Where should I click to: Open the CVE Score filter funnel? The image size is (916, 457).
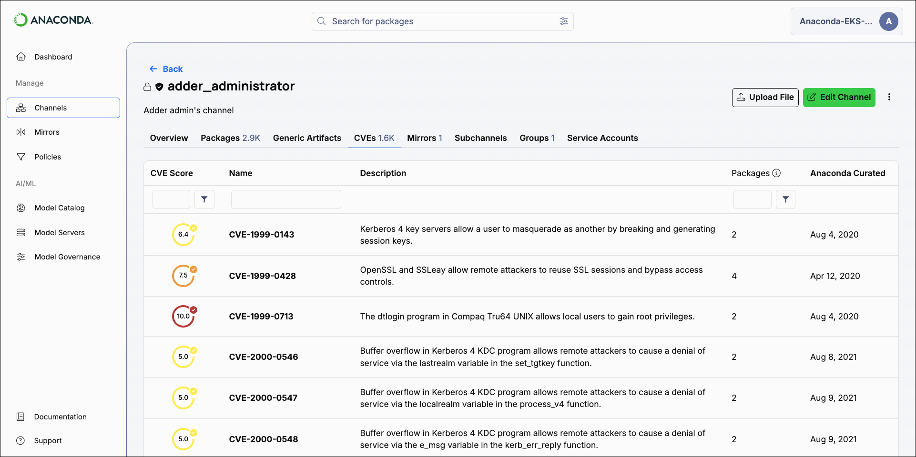click(204, 199)
